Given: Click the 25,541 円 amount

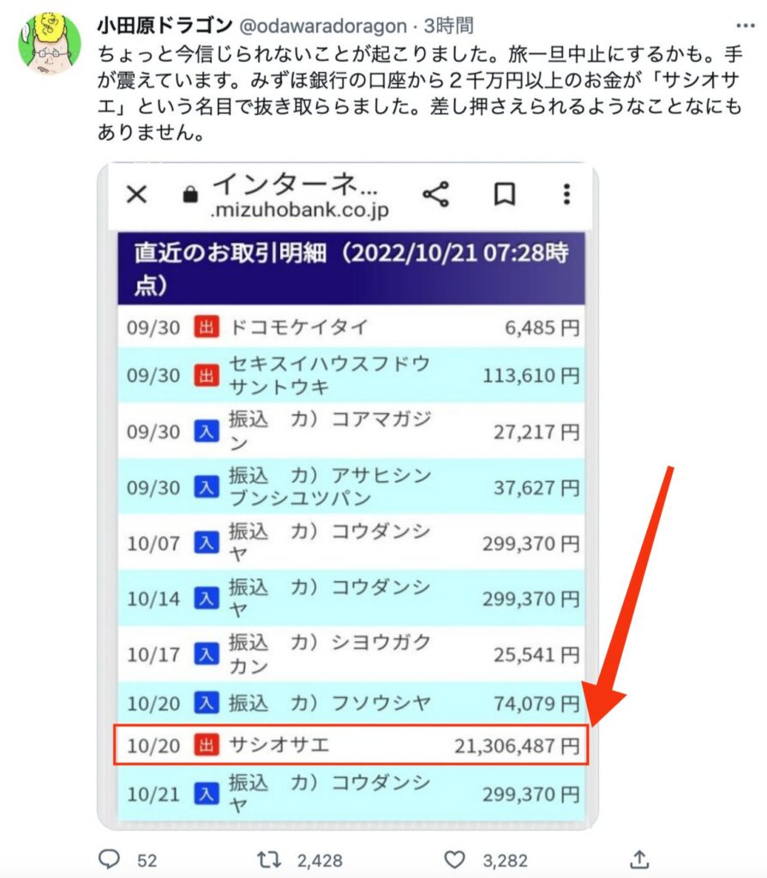Looking at the screenshot, I should pos(536,654).
